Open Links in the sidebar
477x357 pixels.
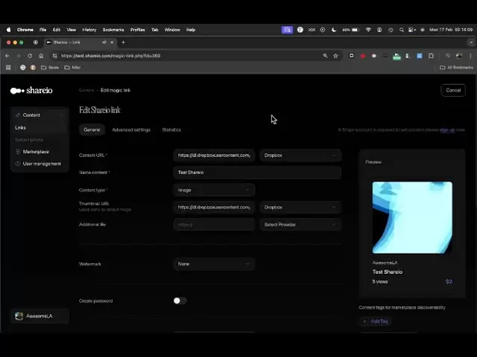(20, 128)
